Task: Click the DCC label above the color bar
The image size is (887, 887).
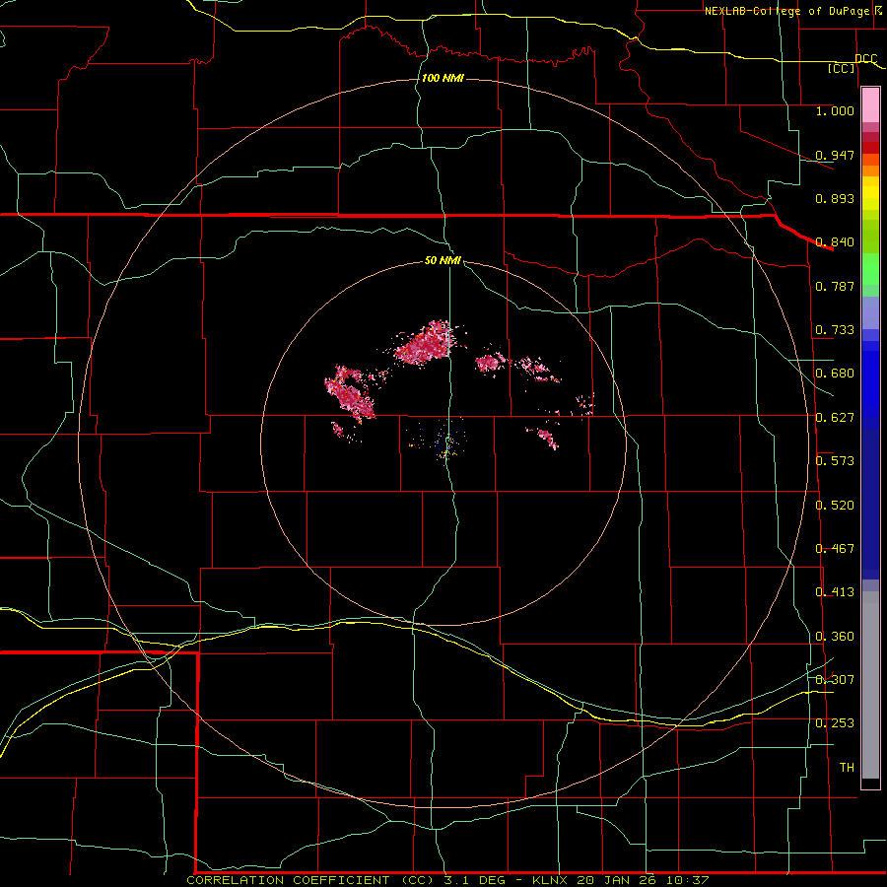Action: click(866, 58)
